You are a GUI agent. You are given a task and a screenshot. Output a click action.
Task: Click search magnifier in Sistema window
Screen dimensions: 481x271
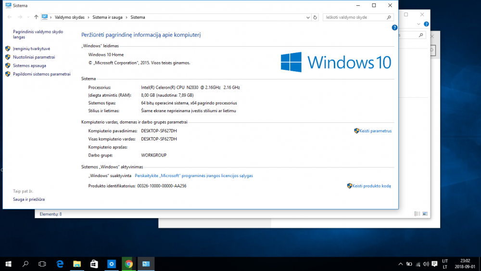point(389,17)
